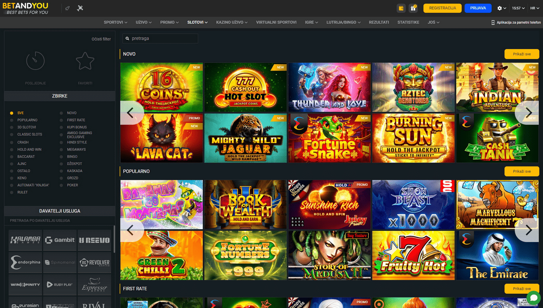Select the Aviator airplane icon in the header

click(80, 8)
